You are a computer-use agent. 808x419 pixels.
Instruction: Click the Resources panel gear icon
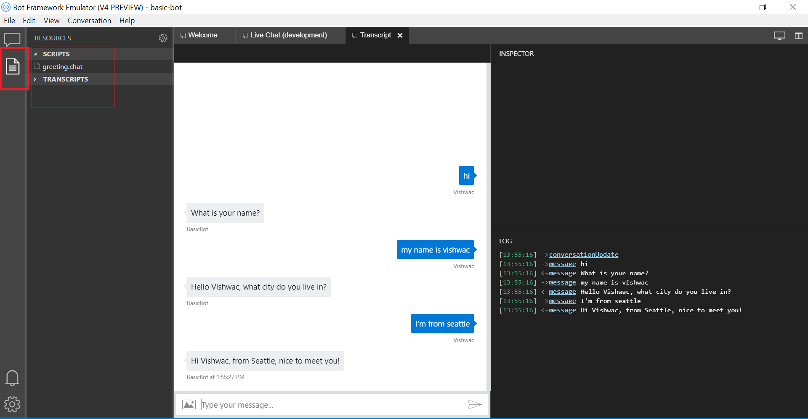pyautogui.click(x=163, y=38)
